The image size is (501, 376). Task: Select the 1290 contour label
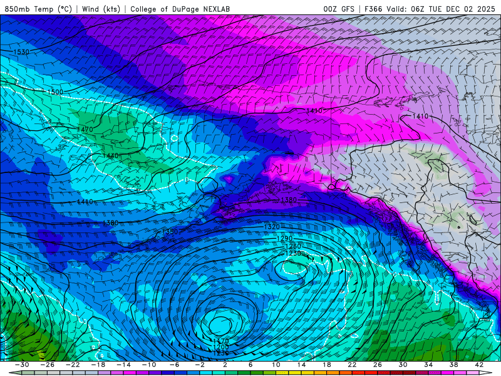pyautogui.click(x=284, y=239)
